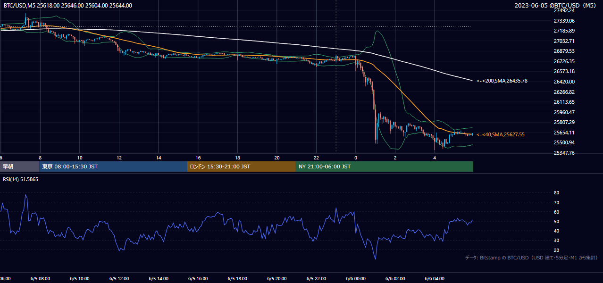Click the BTC/USD,M5 OHLC header text
Screen dimensions: 603x283
(68, 6)
